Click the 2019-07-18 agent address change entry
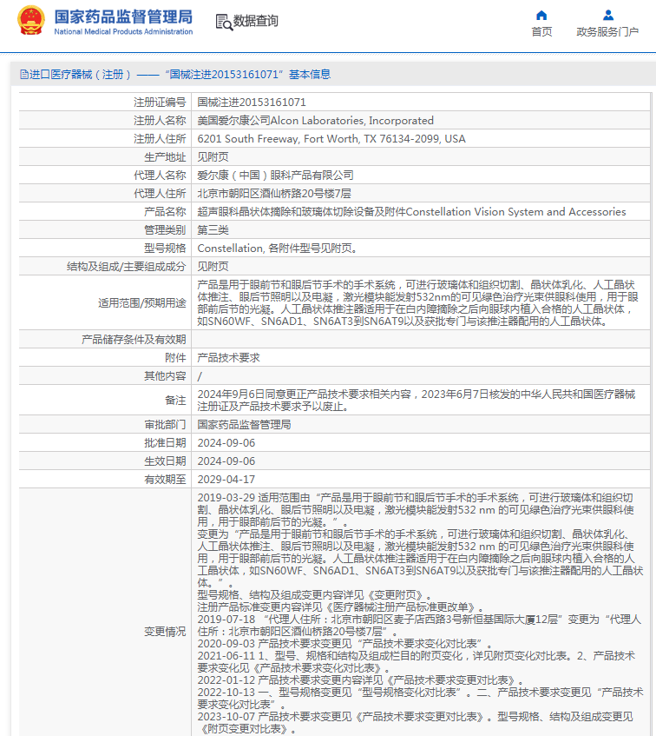Image resolution: width=656 pixels, height=736 pixels. coord(419,626)
